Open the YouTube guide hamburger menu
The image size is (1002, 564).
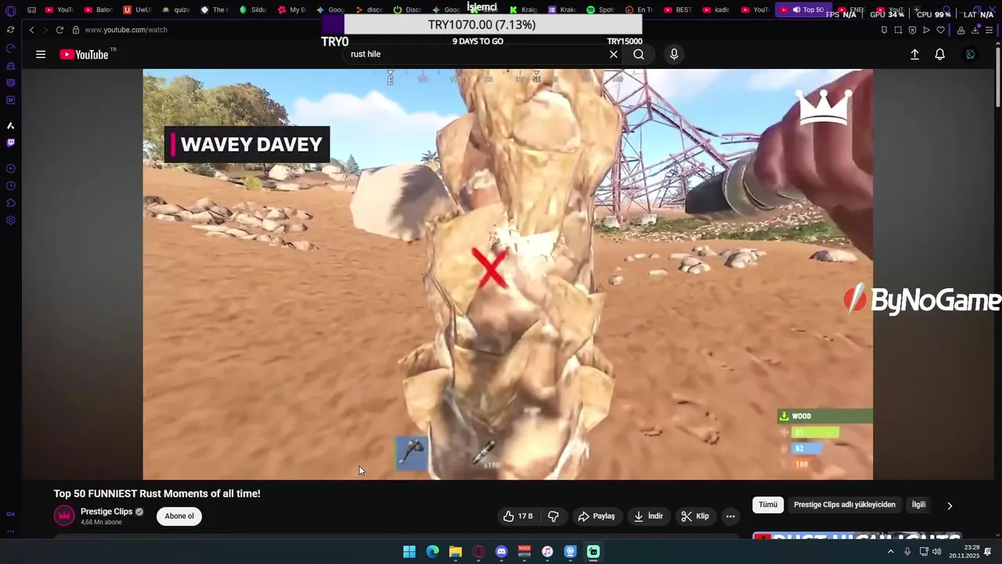[x=41, y=54]
